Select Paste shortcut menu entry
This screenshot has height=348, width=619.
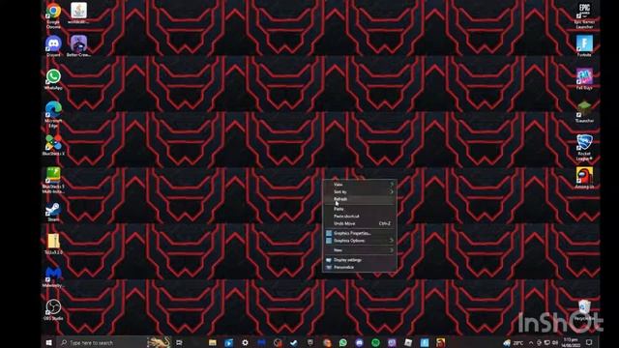pyautogui.click(x=360, y=217)
